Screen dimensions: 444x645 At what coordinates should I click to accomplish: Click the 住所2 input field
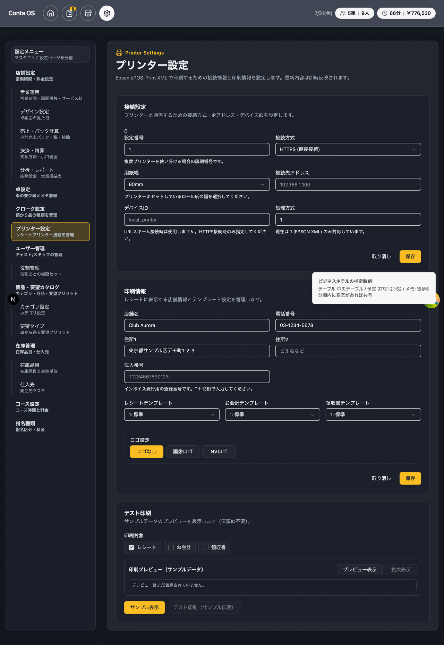click(x=348, y=351)
